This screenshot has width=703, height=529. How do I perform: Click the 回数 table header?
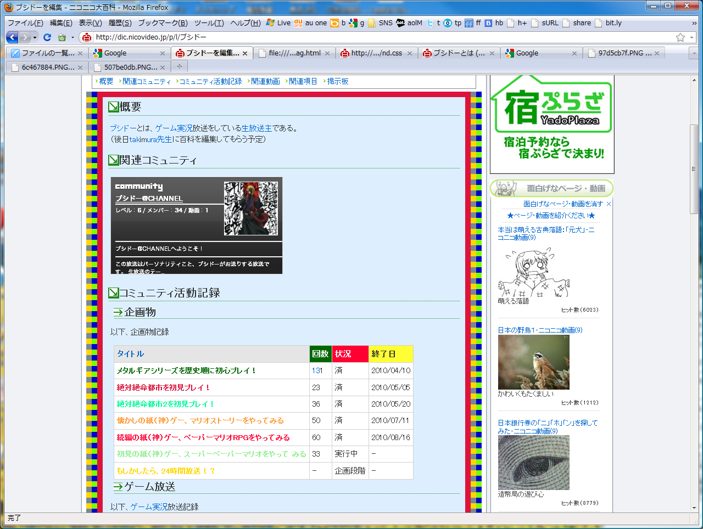click(x=320, y=354)
